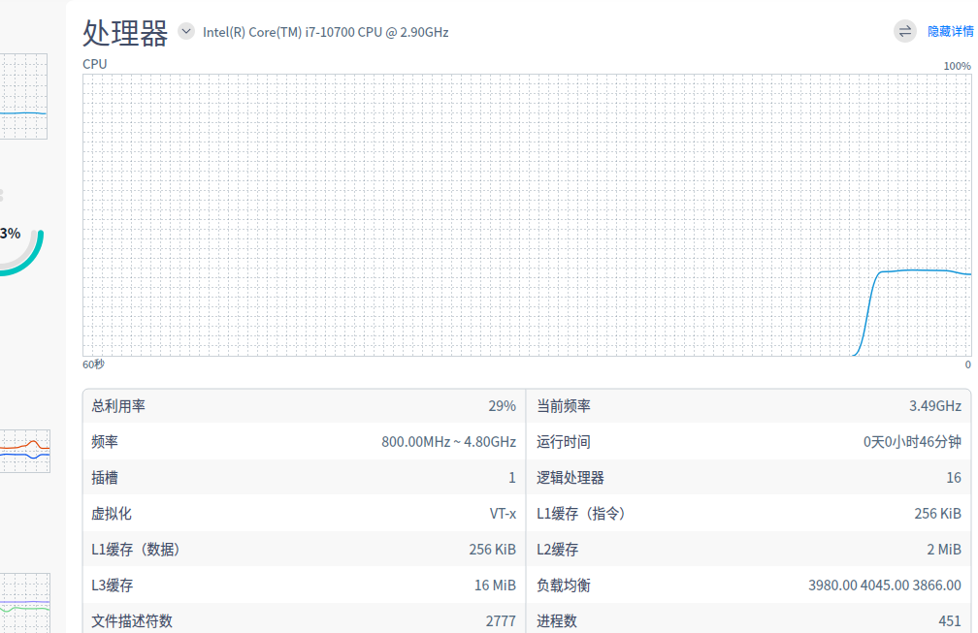This screenshot has width=978, height=633.
Task: Toggle the 虚拟化 VT-x row
Action: (x=304, y=513)
